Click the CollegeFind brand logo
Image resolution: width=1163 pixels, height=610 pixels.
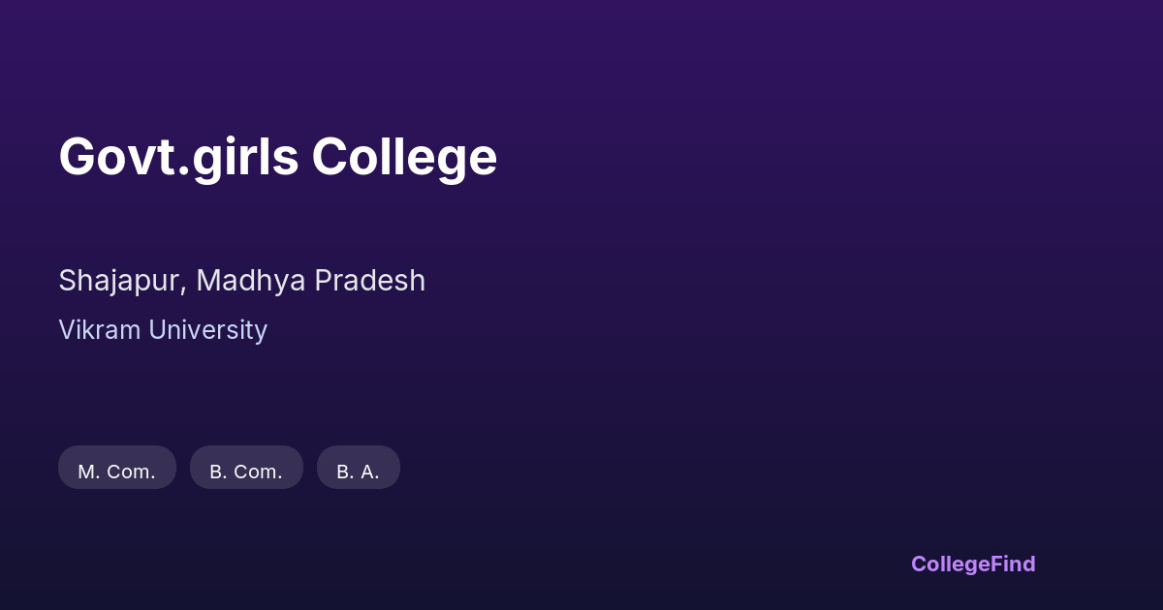(972, 564)
